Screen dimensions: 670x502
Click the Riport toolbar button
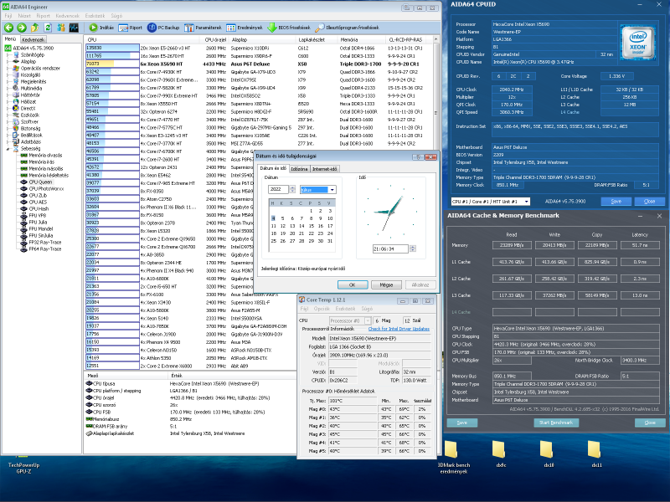pyautogui.click(x=131, y=28)
